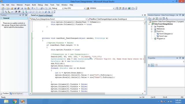Open Google Chrome from the taskbar
This screenshot has height=104, width=185.
pyautogui.click(x=15, y=101)
